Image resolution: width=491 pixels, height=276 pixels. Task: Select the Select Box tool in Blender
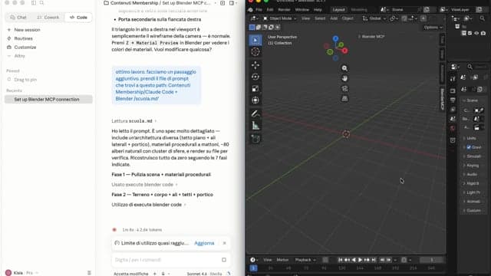255,40
